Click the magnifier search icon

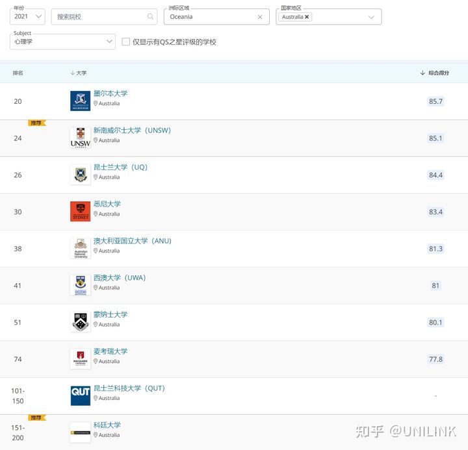click(x=150, y=17)
